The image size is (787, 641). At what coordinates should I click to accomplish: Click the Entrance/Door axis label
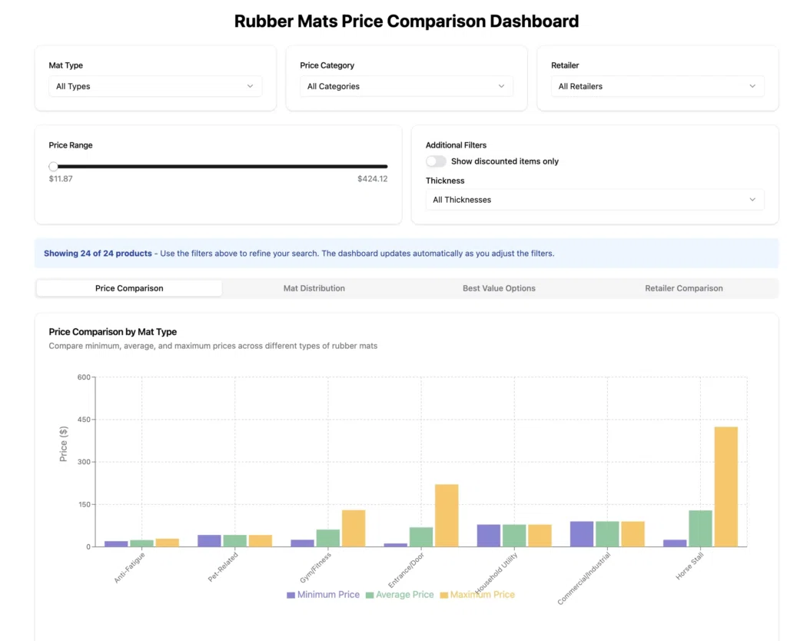[406, 570]
